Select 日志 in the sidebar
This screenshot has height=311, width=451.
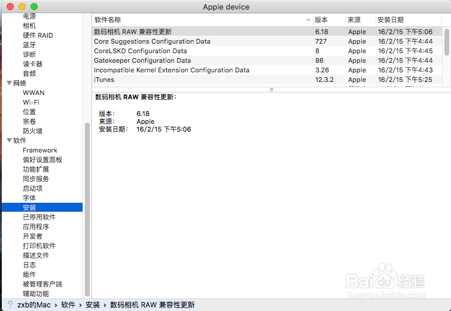tap(29, 265)
